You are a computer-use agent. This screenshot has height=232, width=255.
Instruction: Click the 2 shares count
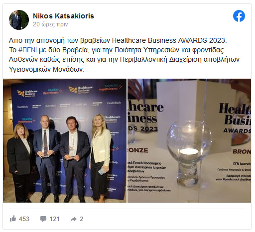click(81, 219)
